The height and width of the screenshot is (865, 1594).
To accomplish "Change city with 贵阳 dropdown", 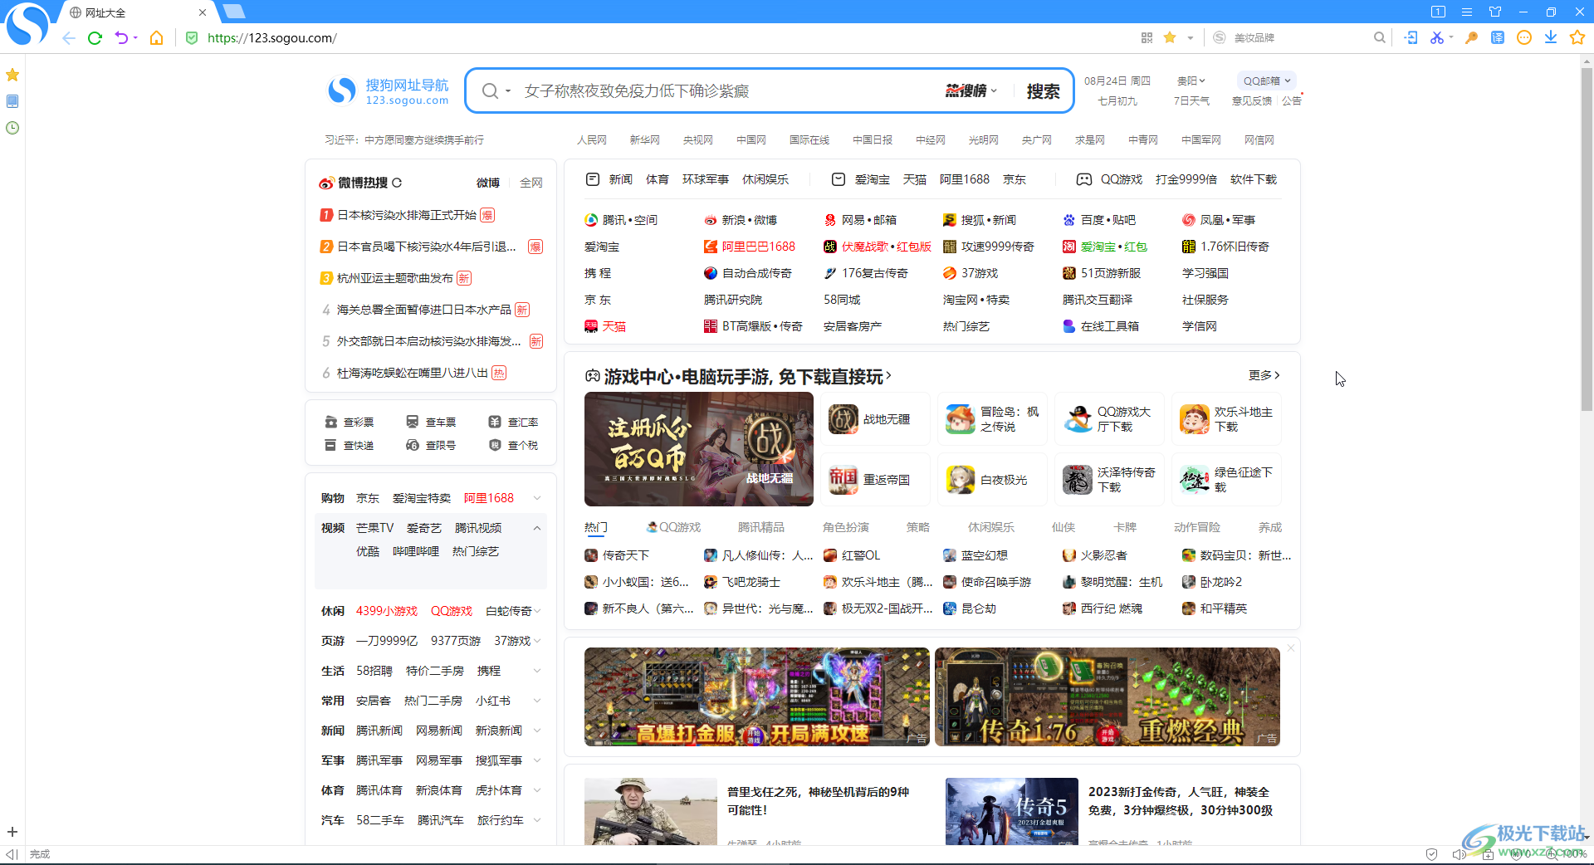I will tap(1191, 81).
